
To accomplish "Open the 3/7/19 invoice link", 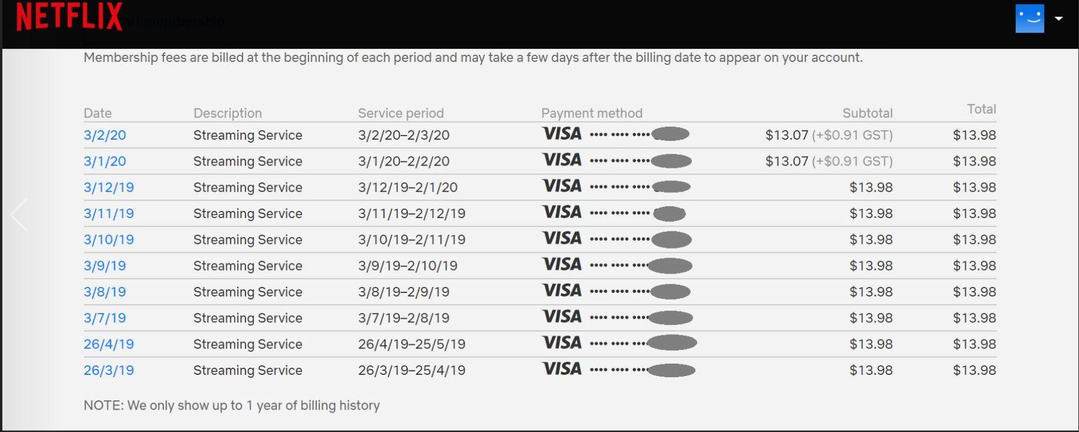I will pyautogui.click(x=105, y=318).
